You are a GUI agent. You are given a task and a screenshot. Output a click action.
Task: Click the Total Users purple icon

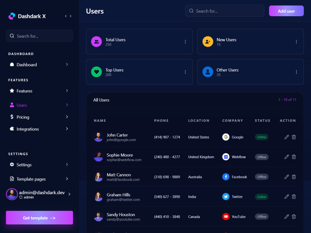pyautogui.click(x=96, y=42)
